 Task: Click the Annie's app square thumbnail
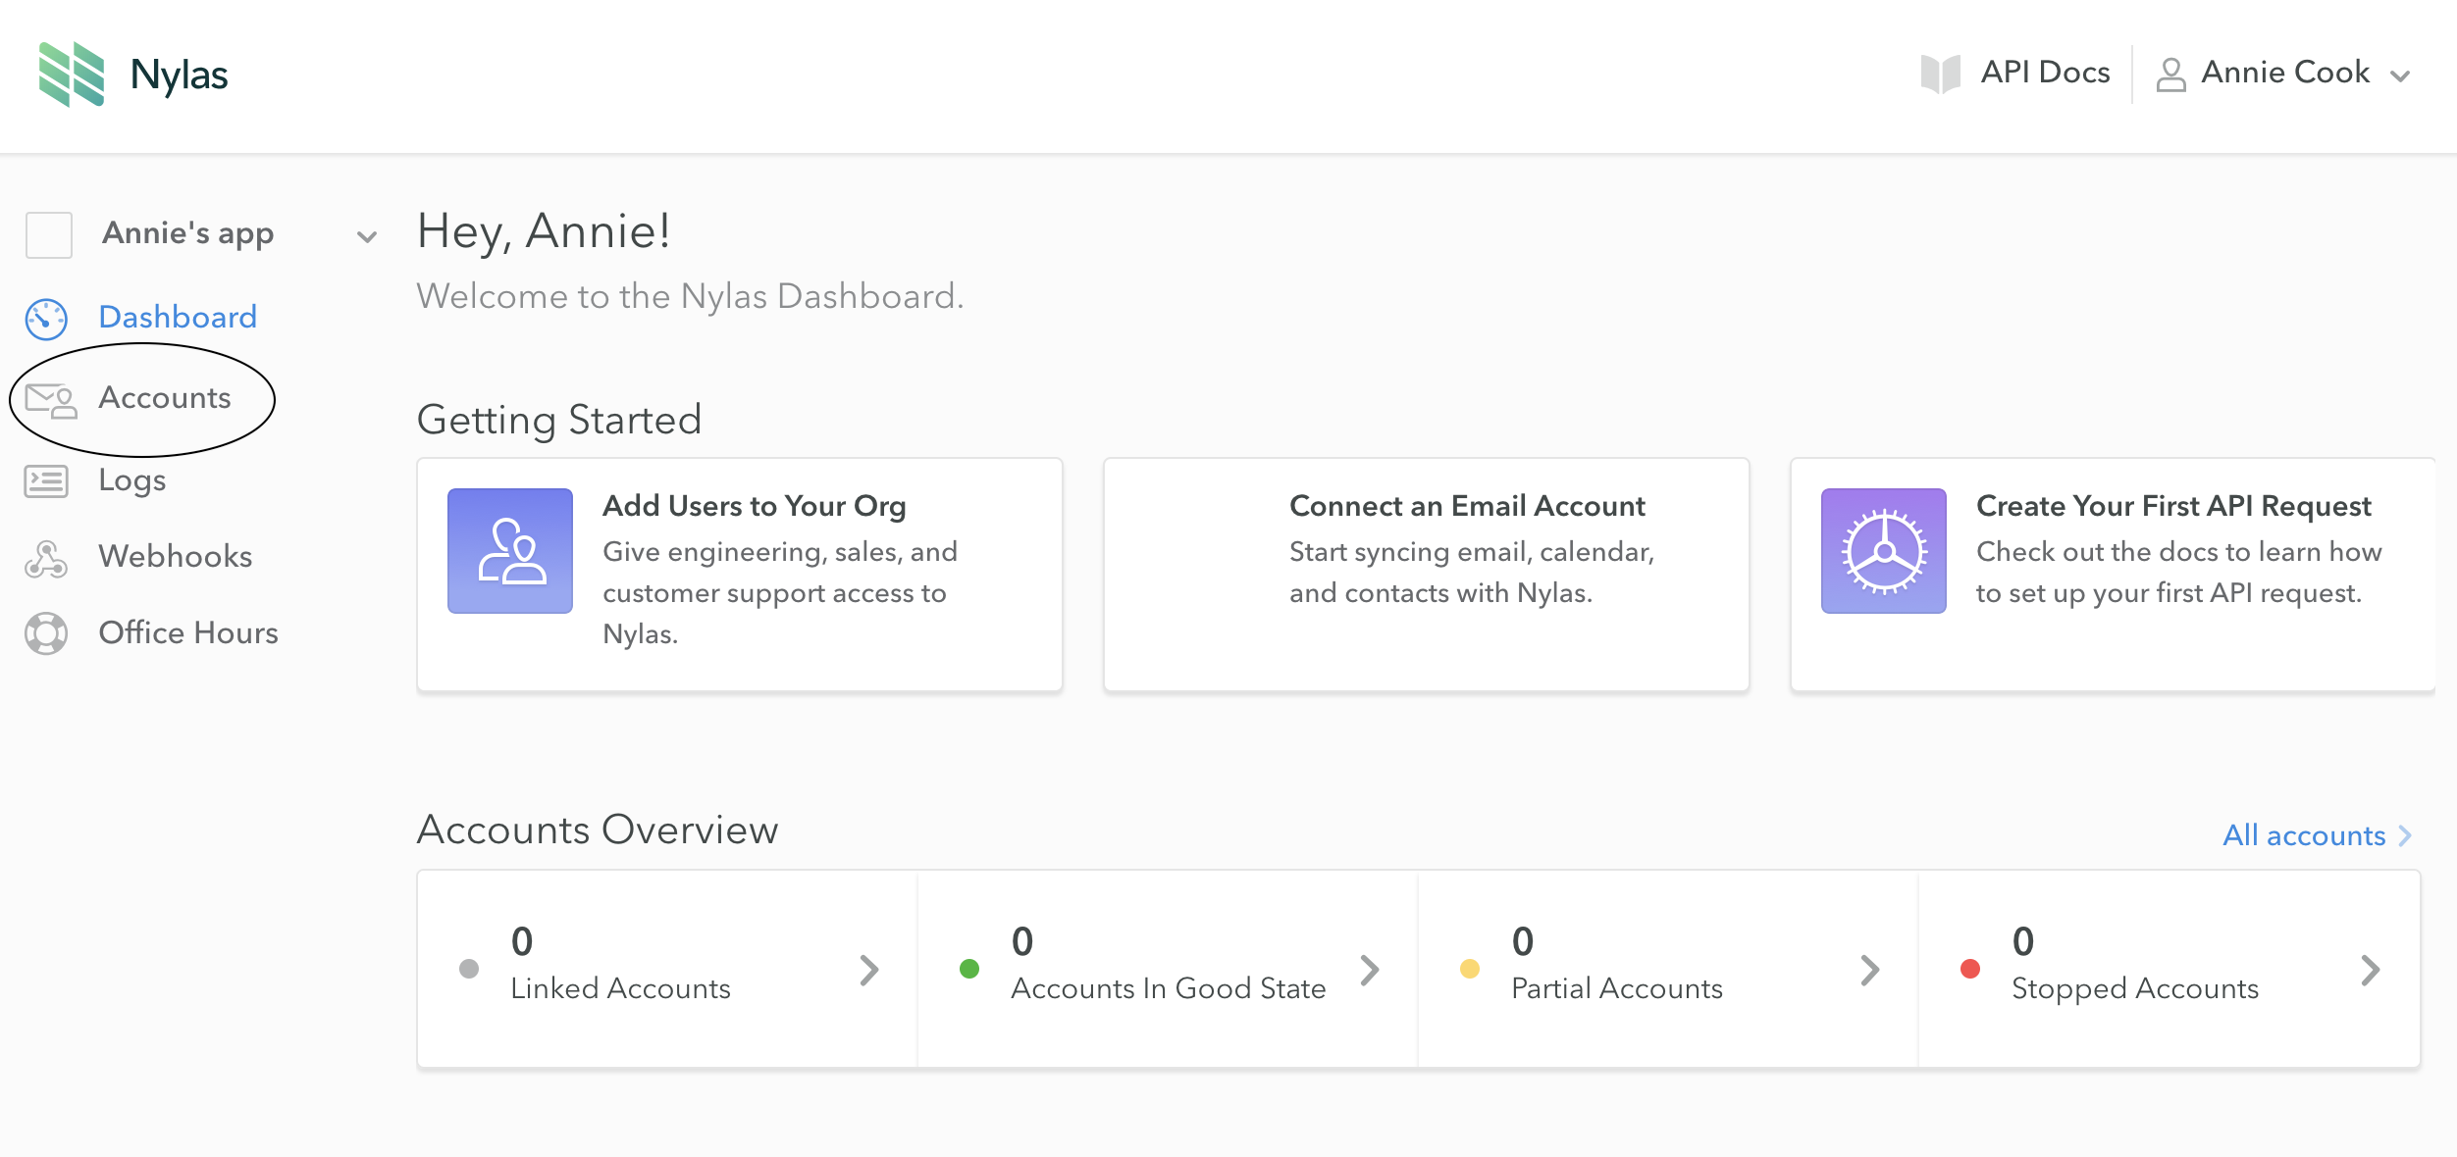coord(49,235)
